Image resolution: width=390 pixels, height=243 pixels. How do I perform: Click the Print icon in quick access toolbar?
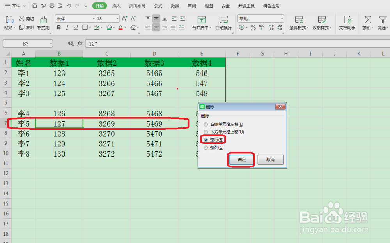point(52,6)
